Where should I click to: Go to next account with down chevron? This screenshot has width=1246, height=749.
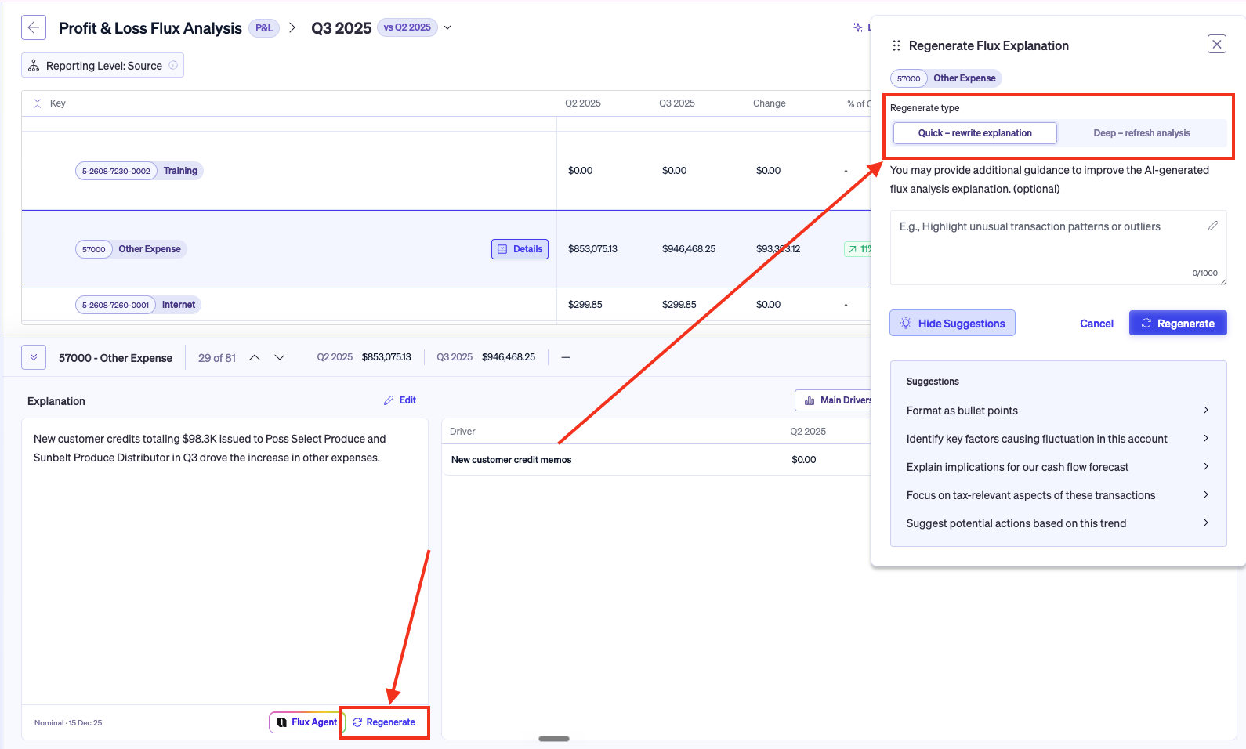tap(280, 357)
